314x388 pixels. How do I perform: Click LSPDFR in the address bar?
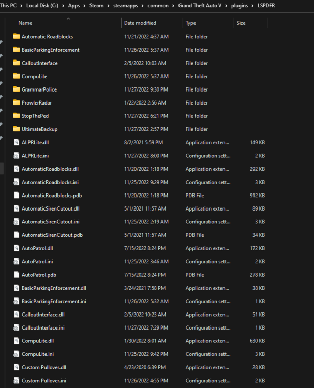coord(266,6)
